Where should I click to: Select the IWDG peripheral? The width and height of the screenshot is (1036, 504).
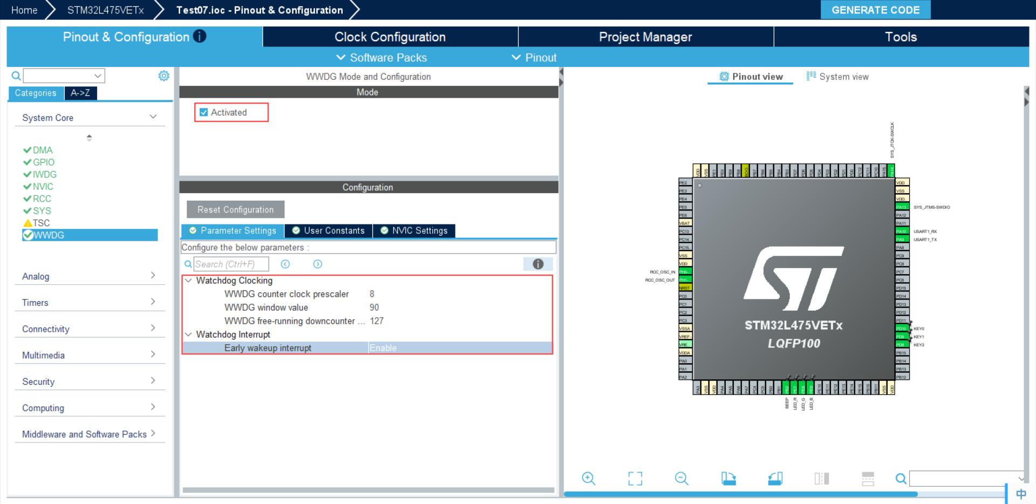44,174
